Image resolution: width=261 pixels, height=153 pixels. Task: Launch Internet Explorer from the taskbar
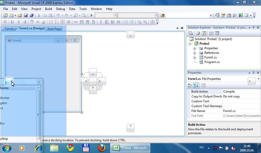[39, 148]
